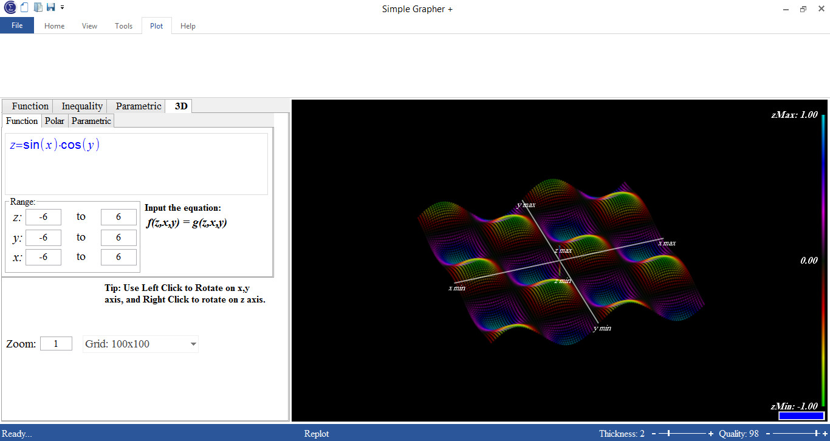Image resolution: width=830 pixels, height=441 pixels.
Task: Click the 'y max' axis label
Action: click(x=526, y=205)
